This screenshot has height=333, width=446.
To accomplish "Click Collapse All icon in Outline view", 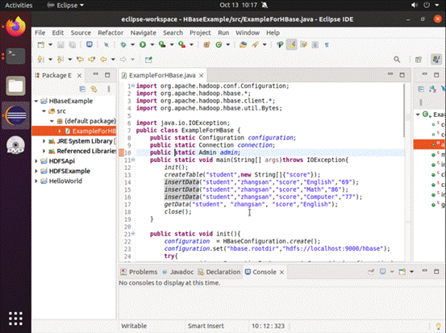I will click(x=421, y=89).
